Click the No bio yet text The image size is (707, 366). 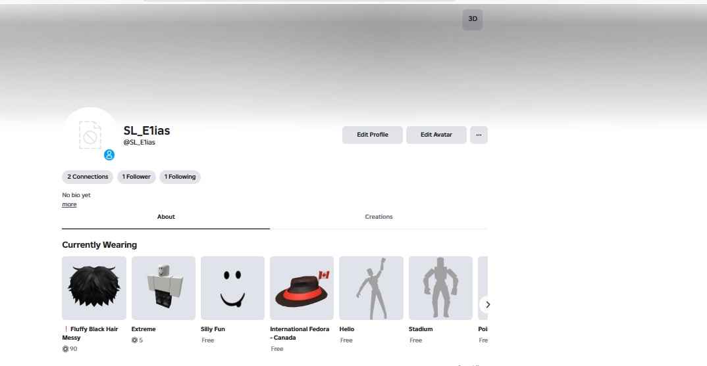(x=76, y=195)
